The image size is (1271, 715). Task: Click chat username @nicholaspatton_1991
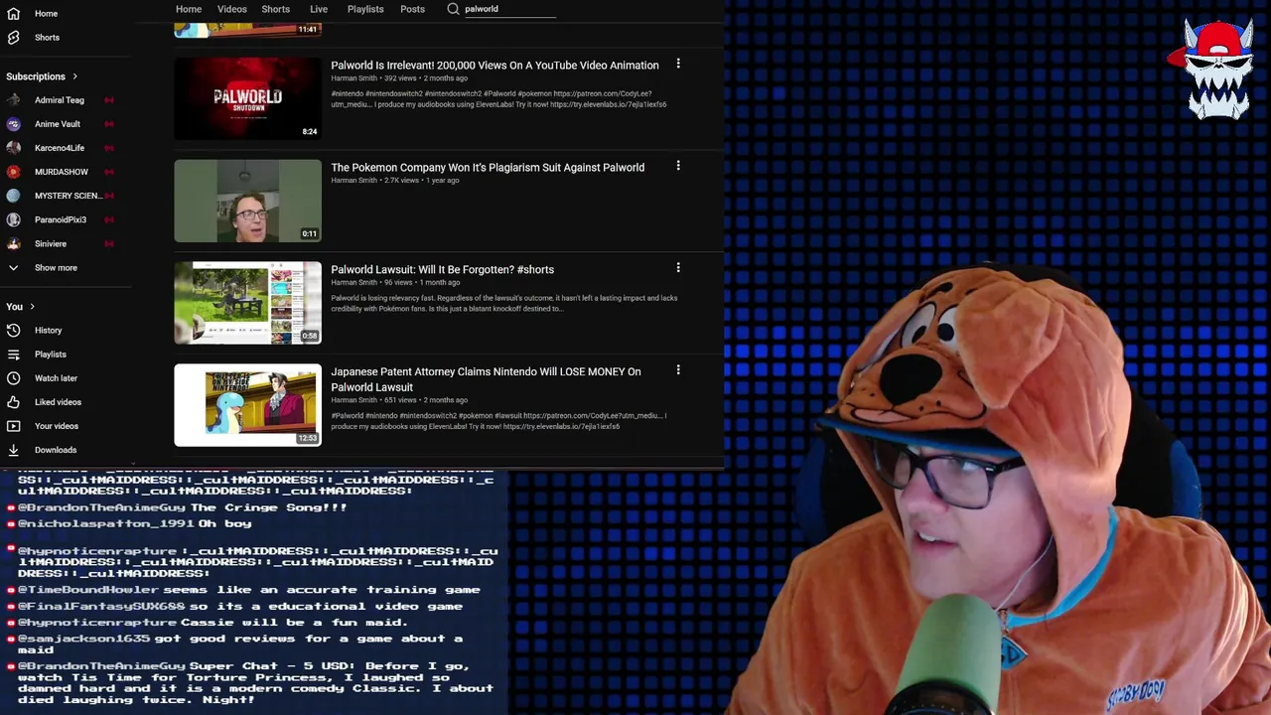[106, 523]
